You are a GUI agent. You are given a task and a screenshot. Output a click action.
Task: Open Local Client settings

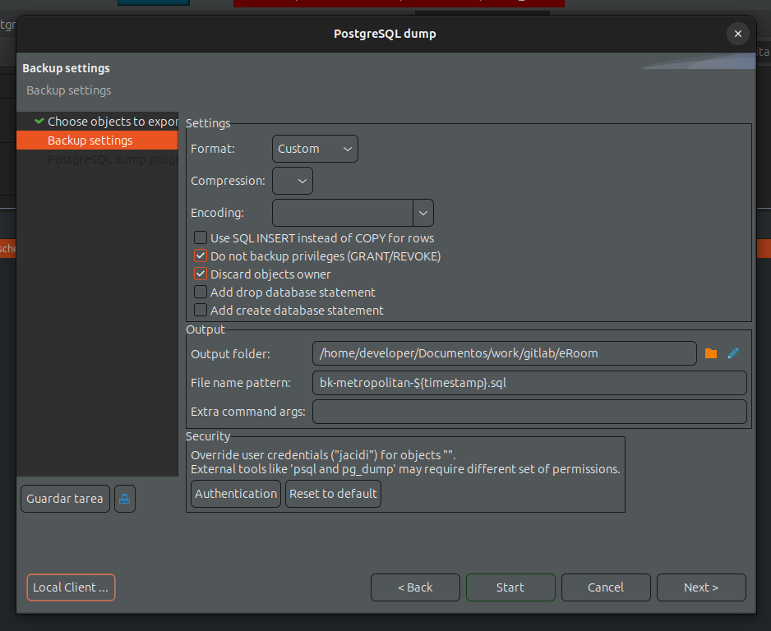coord(71,587)
